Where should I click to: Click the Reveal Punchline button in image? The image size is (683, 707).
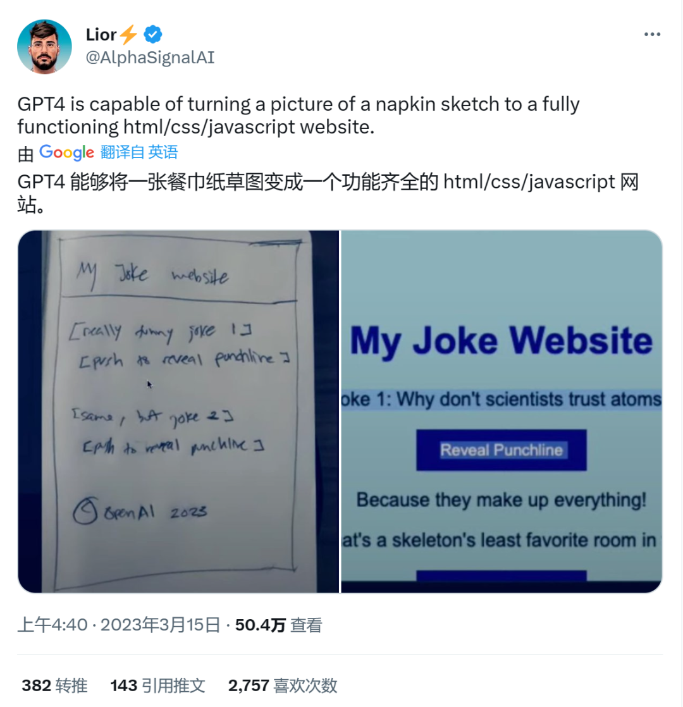(501, 450)
